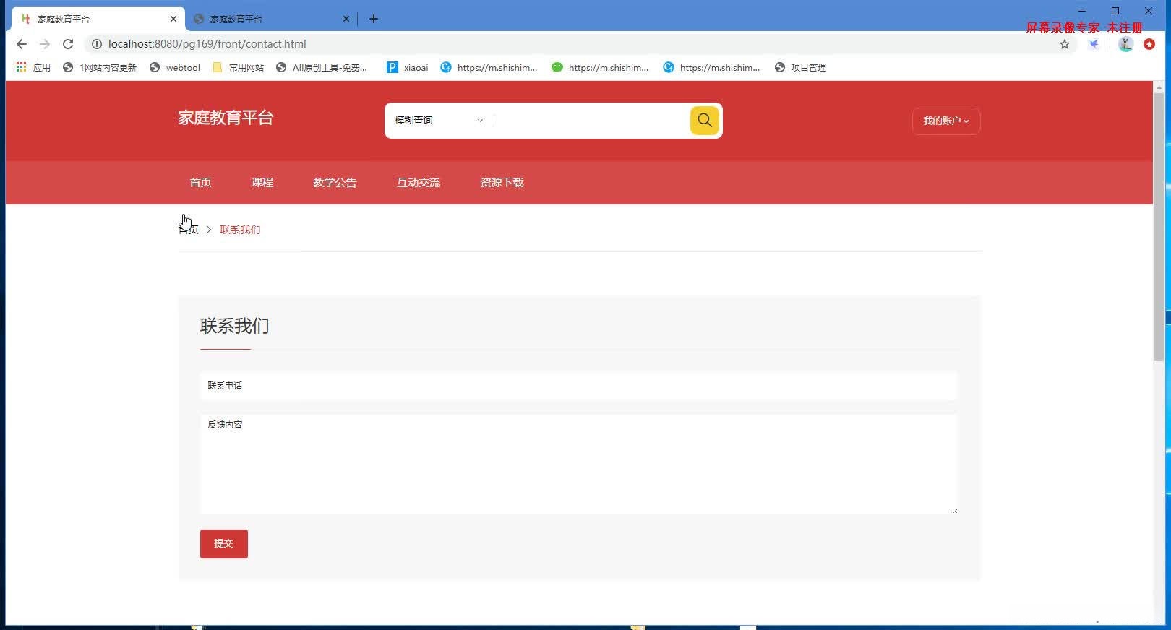Focus the 联系电话 input field
The height and width of the screenshot is (630, 1171).
tap(578, 386)
